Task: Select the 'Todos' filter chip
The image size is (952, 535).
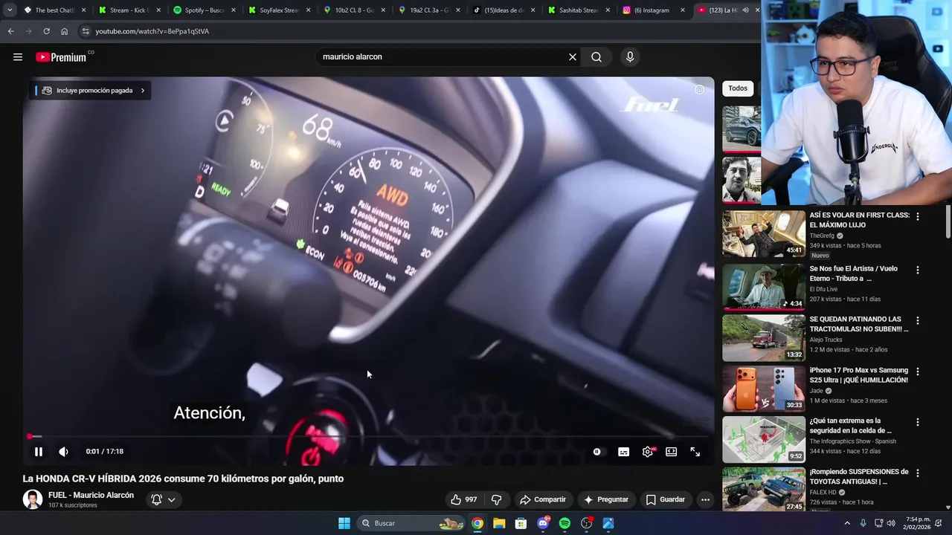Action: [738, 88]
